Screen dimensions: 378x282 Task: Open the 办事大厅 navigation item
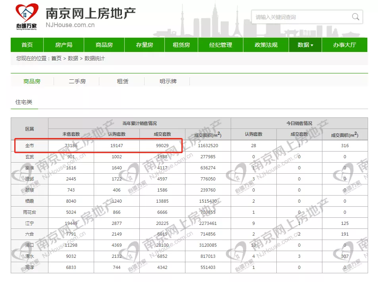click(345, 45)
